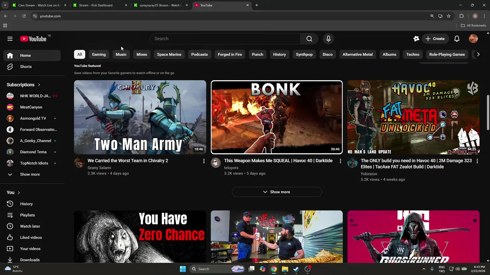Go to Home in the sidebar
The width and height of the screenshot is (490, 275).
32,55
